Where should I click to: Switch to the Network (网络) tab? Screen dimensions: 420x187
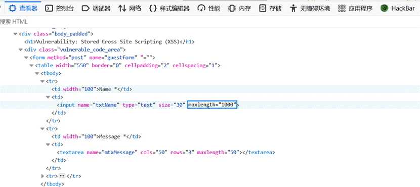pos(130,8)
